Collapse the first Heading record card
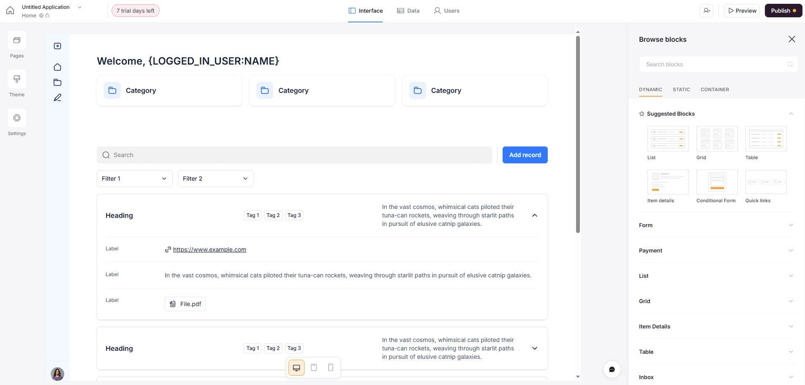The image size is (805, 385). (x=534, y=215)
